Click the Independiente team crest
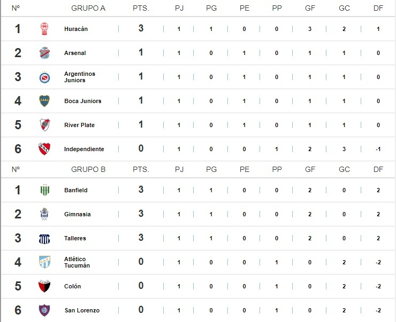 tap(44, 149)
